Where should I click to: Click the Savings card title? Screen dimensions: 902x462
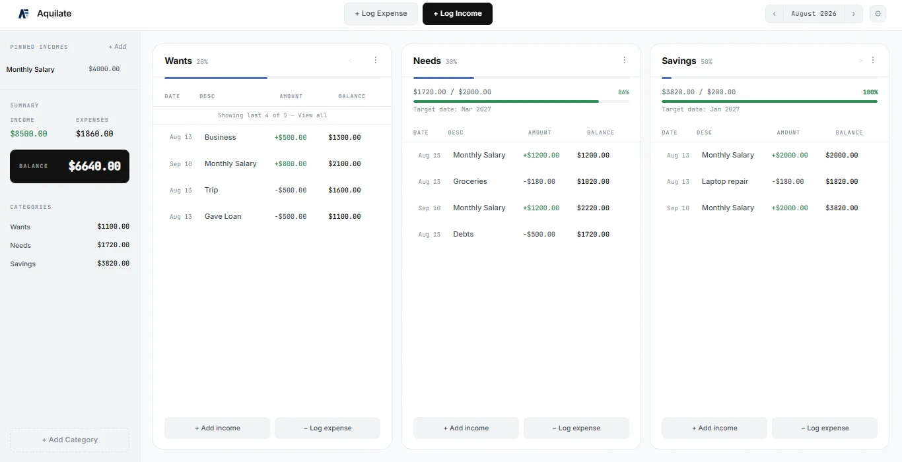click(679, 61)
